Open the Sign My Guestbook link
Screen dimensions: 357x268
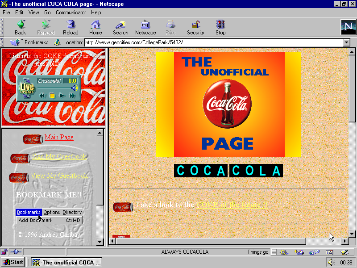pos(59,156)
